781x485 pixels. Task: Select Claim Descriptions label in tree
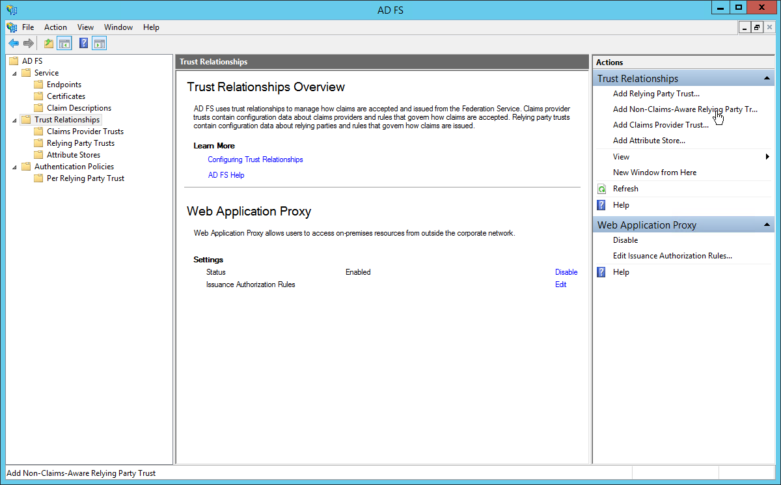(79, 108)
